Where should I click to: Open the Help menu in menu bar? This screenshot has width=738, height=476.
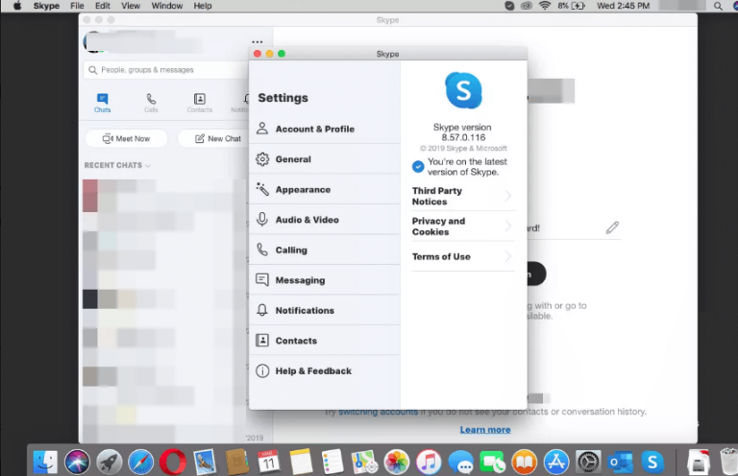coord(203,6)
